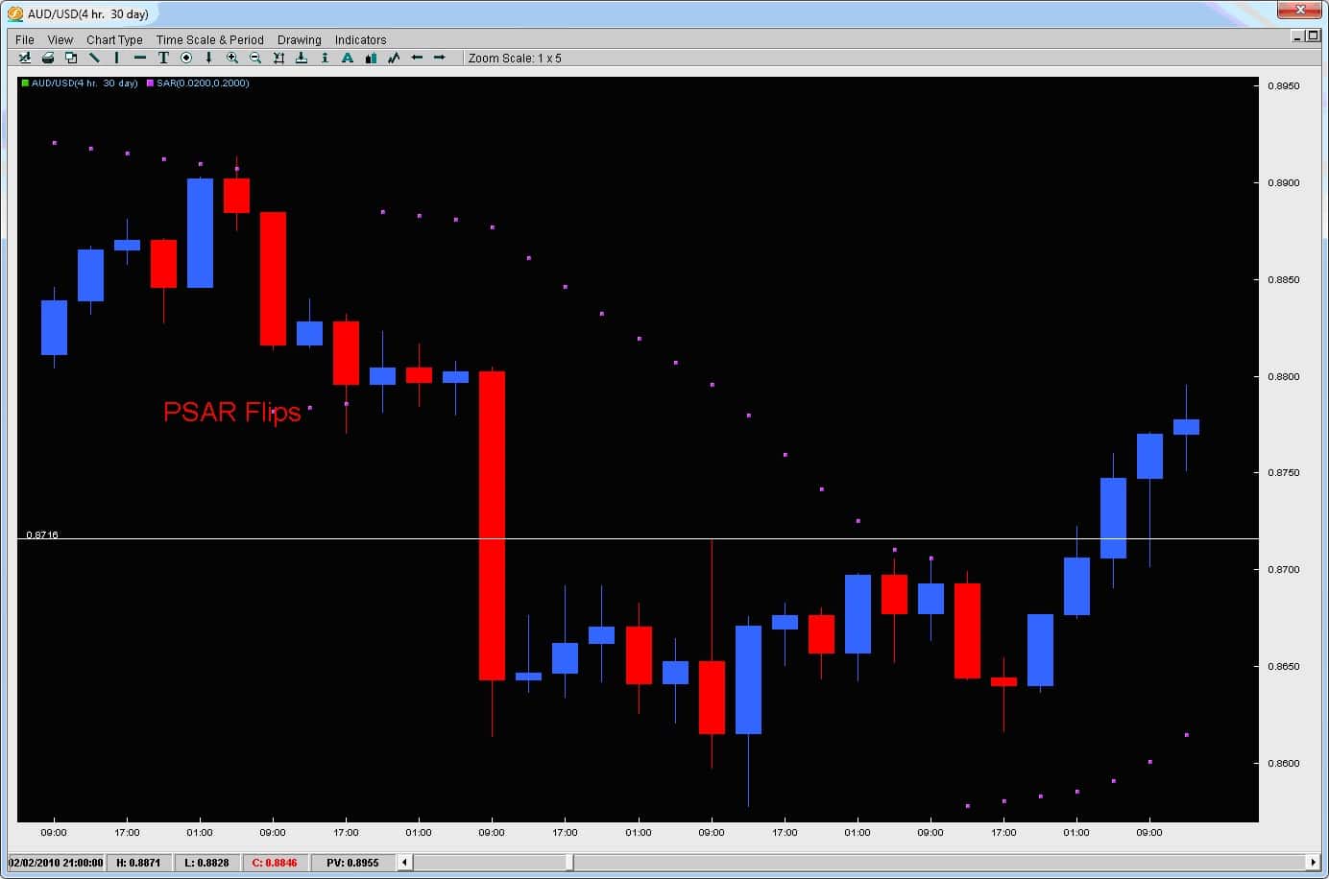1329x879 pixels.
Task: Click the PV: 0.8955 status field
Action: pyautogui.click(x=352, y=862)
